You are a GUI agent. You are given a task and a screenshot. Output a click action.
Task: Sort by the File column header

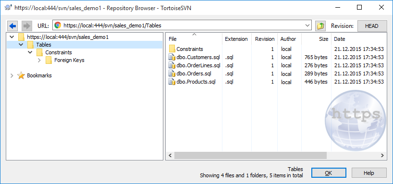click(x=194, y=39)
